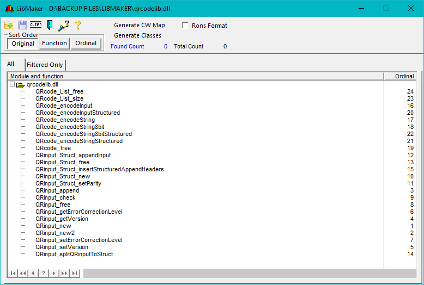Switch to the All tab
Image resolution: width=424 pixels, height=285 pixels.
pyautogui.click(x=11, y=64)
